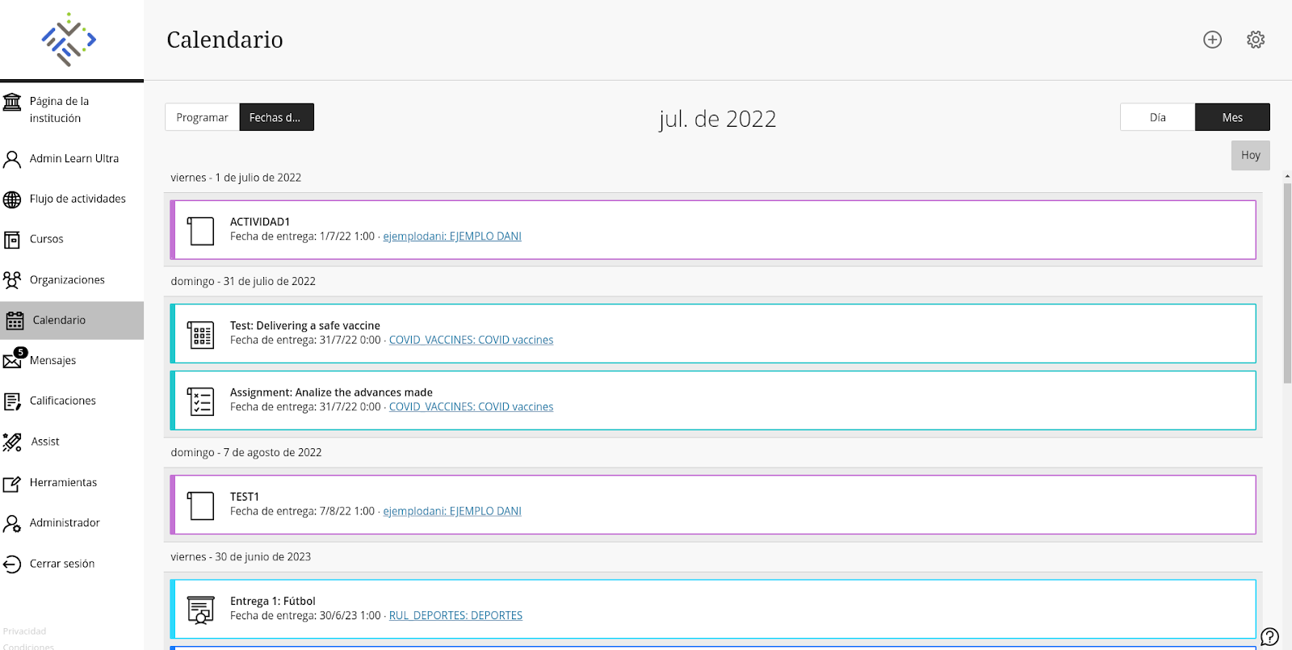This screenshot has width=1292, height=650.
Task: Open the help question mark icon
Action: (x=1269, y=637)
